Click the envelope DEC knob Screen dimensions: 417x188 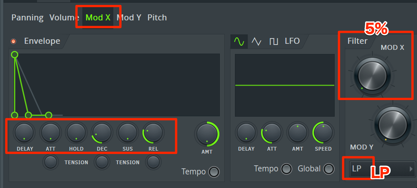[102, 133]
